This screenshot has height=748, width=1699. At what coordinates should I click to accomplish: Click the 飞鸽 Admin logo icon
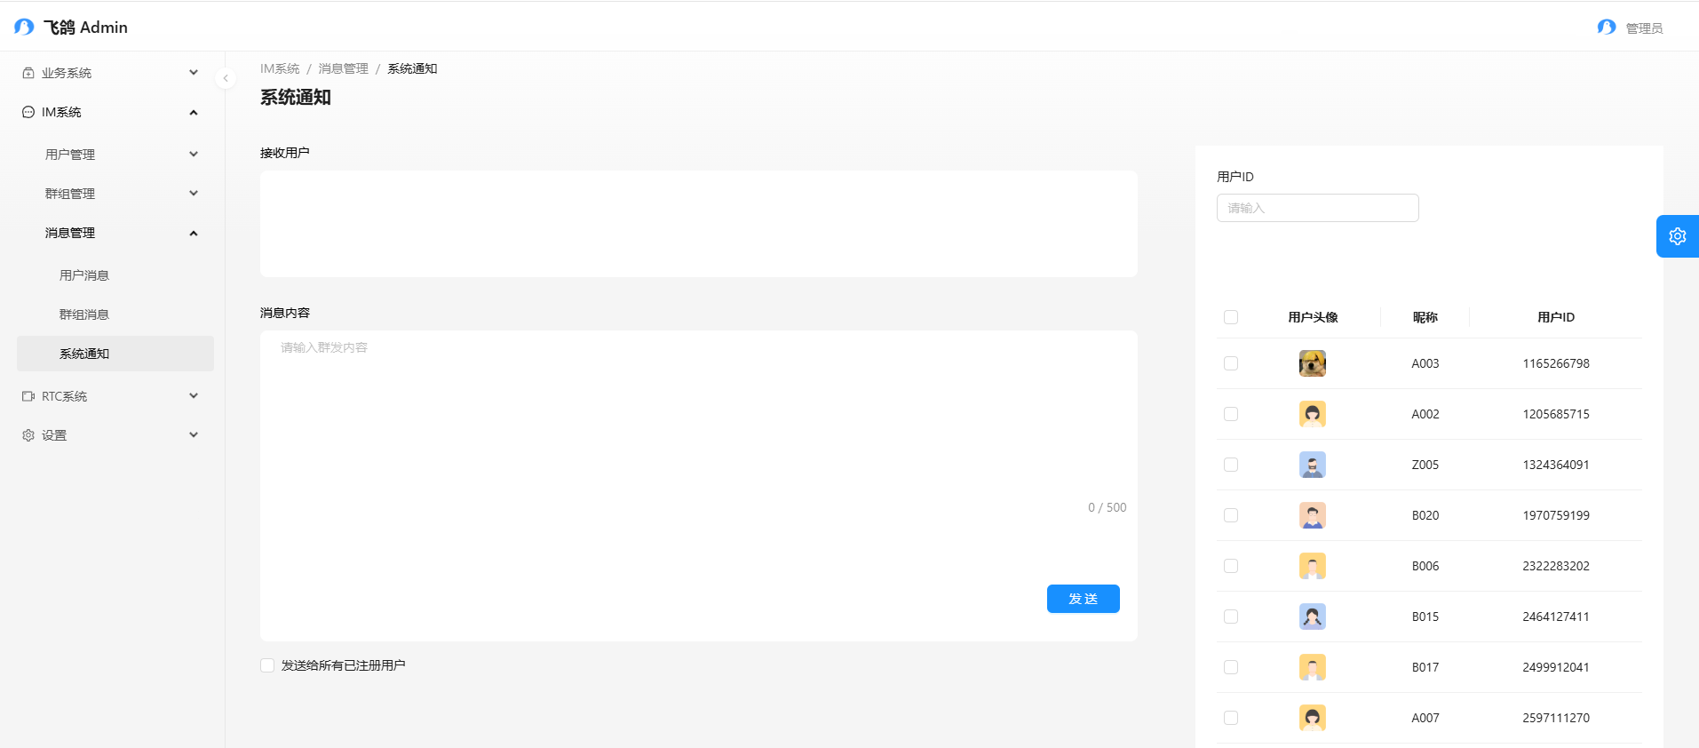24,27
